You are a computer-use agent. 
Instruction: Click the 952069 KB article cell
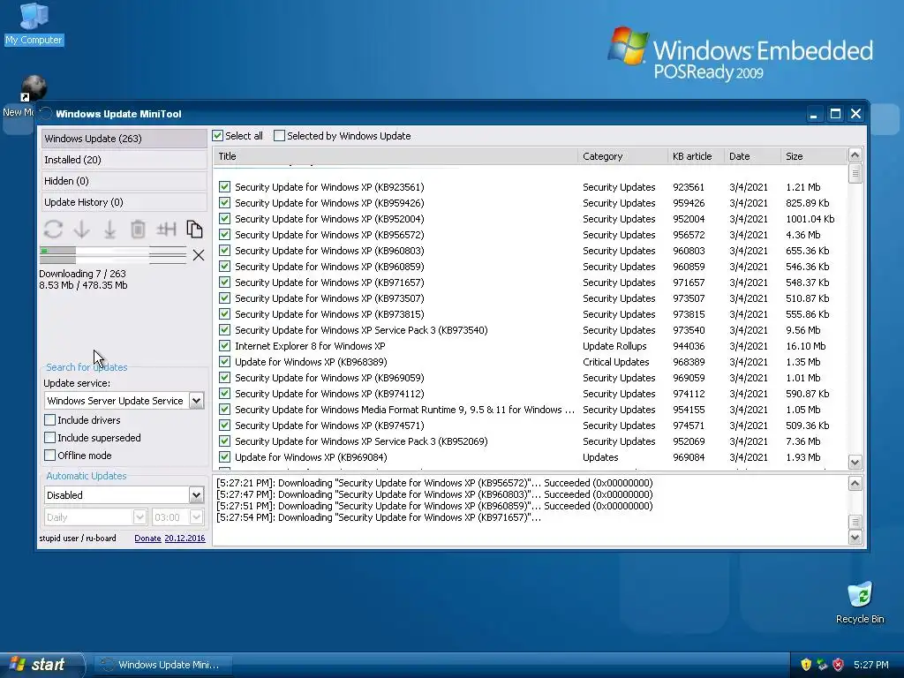click(x=689, y=441)
